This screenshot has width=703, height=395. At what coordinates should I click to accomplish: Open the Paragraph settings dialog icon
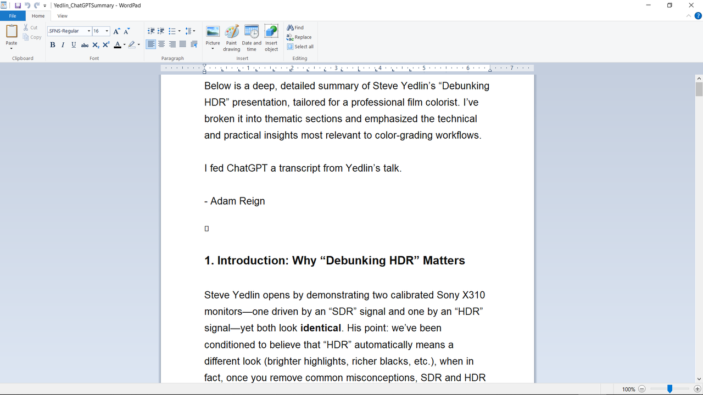click(194, 44)
